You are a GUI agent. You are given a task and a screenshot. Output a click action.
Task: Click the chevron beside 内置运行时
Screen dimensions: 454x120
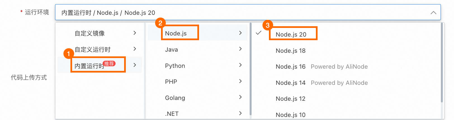point(135,65)
